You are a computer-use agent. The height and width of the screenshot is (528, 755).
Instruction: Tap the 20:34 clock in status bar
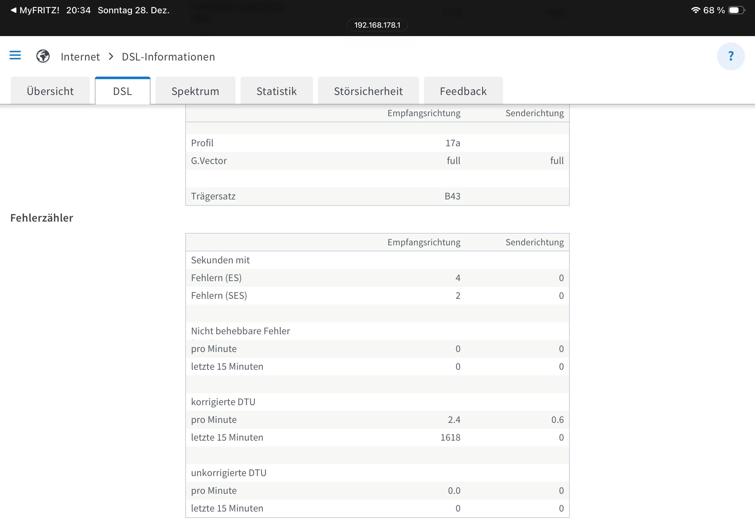(x=78, y=10)
